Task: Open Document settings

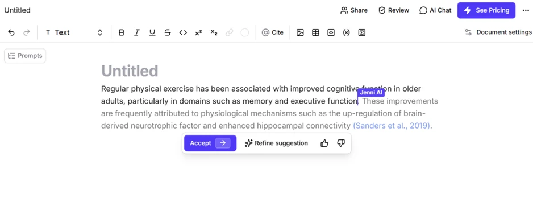Action: coord(498,32)
